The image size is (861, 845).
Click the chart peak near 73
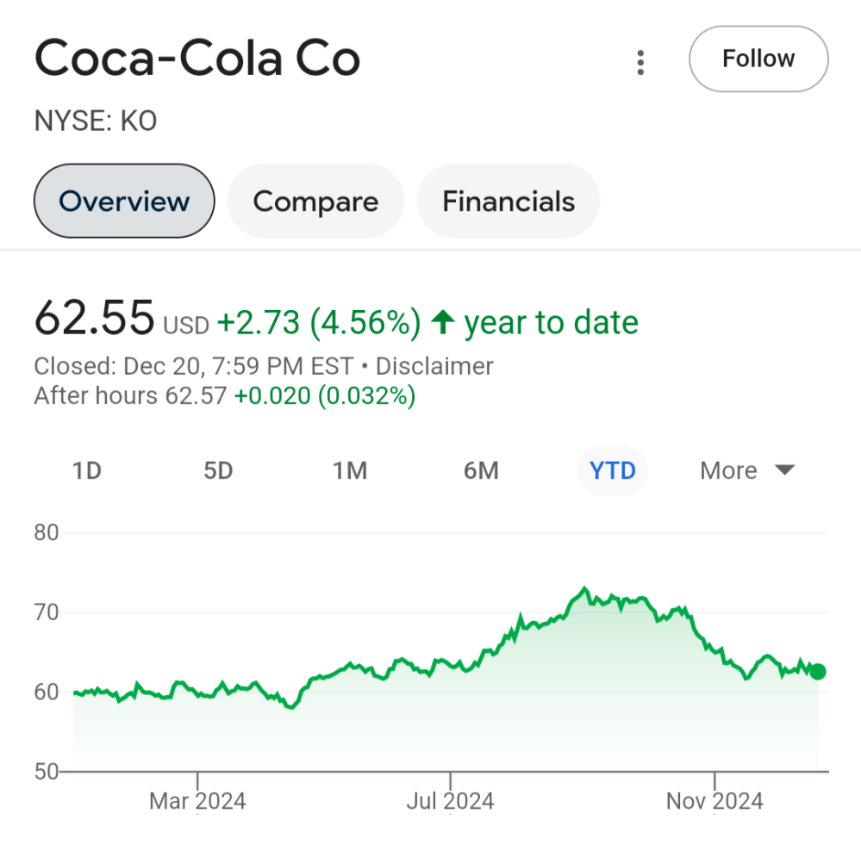(584, 589)
